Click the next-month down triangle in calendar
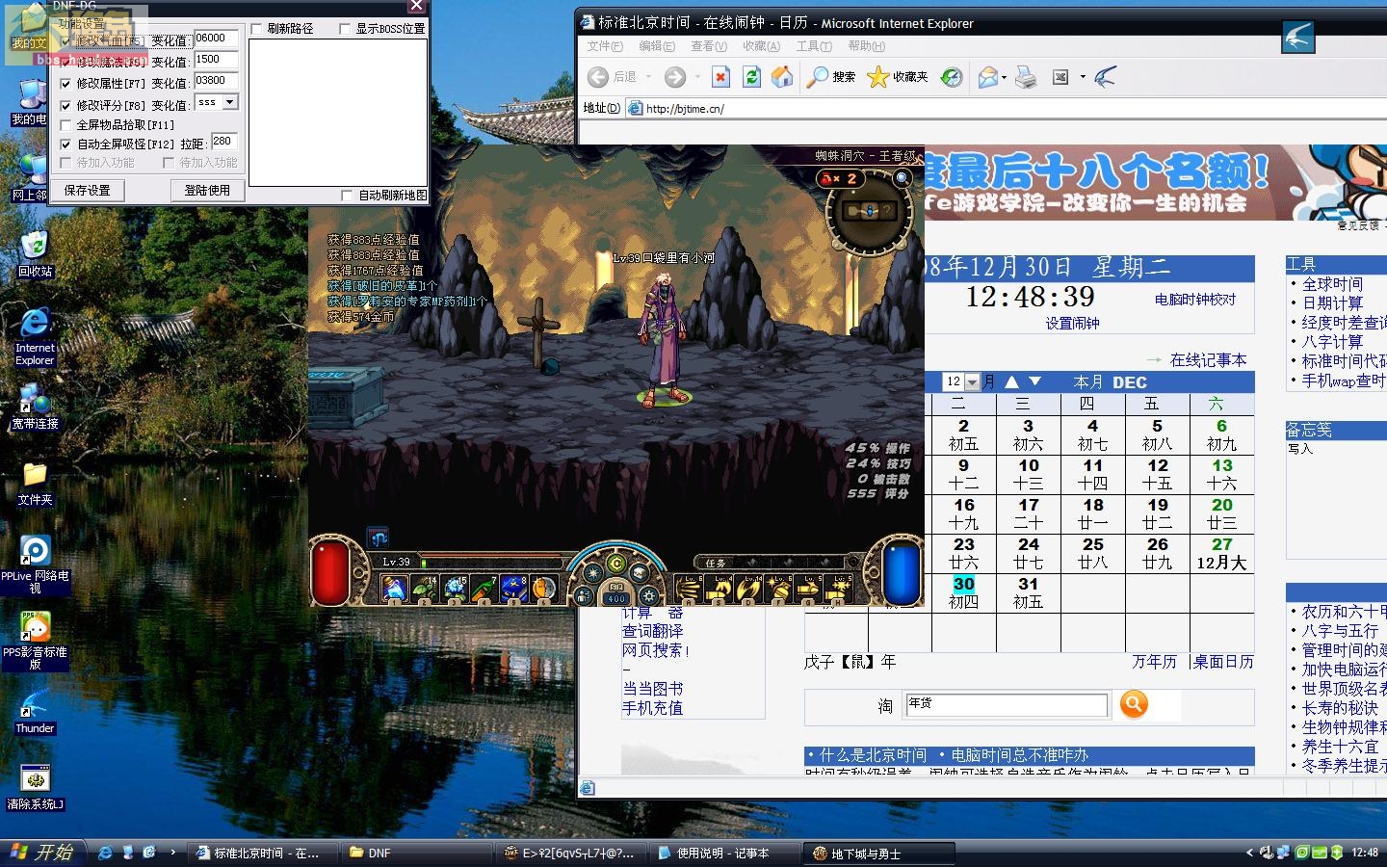1387x867 pixels. (1034, 381)
